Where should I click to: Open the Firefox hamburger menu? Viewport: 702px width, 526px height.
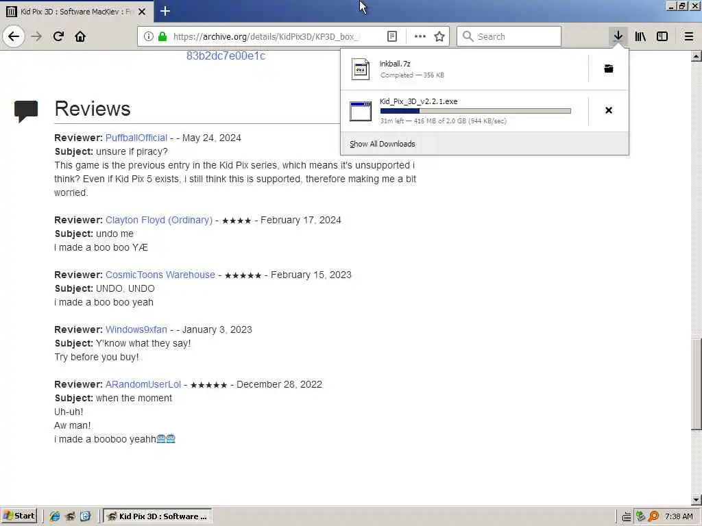[689, 36]
